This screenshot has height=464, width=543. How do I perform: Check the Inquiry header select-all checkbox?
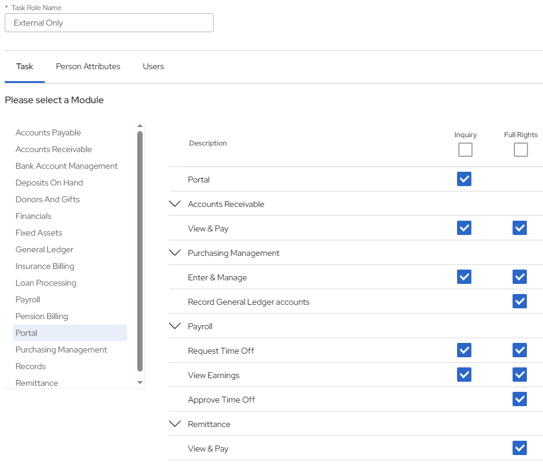click(465, 150)
